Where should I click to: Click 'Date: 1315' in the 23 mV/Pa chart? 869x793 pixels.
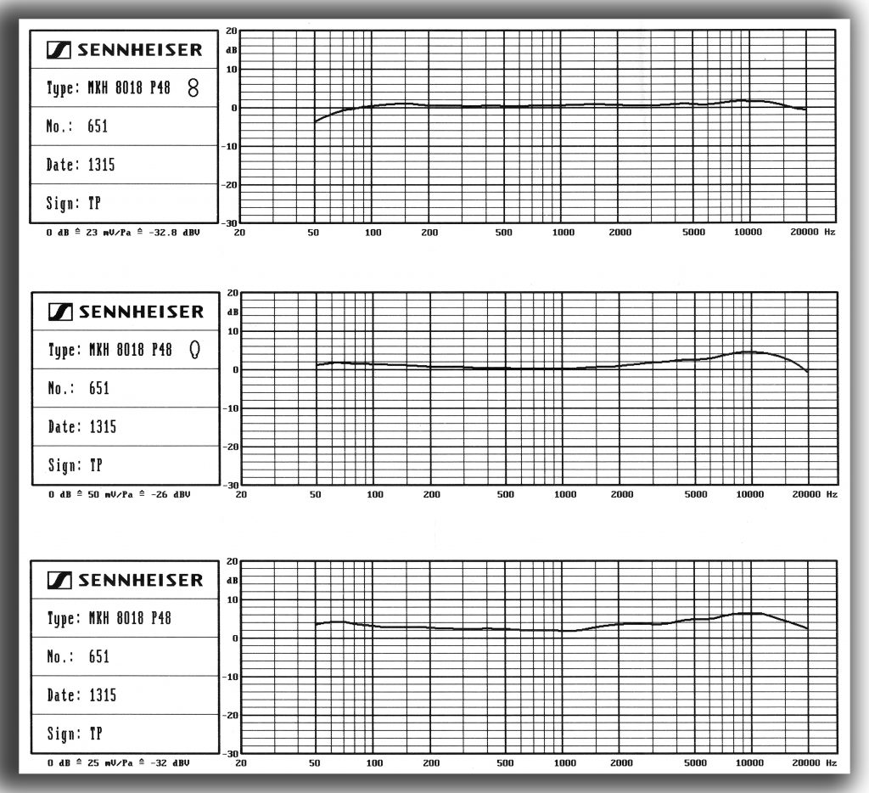click(x=81, y=164)
